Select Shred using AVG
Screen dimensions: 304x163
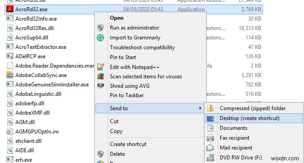[x=130, y=86]
